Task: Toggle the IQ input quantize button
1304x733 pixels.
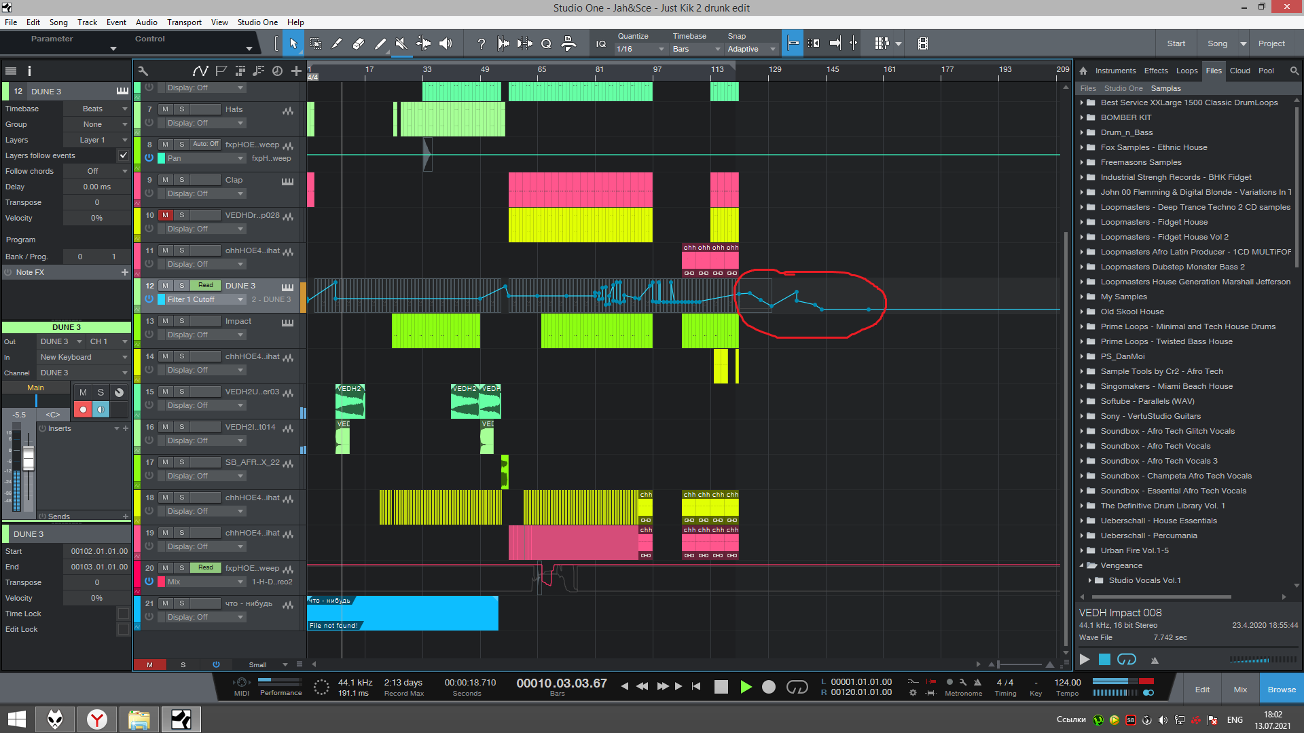Action: click(601, 43)
